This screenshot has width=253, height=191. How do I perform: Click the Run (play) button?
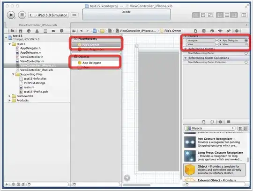[x=11, y=15]
